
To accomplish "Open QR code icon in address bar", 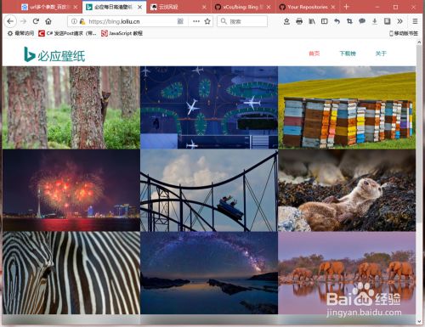I will point(180,21).
